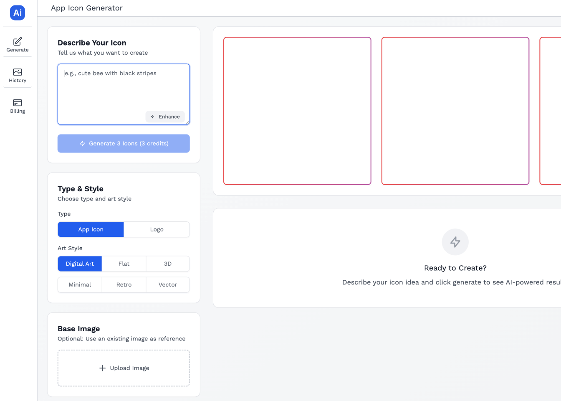Open the Generate page pencil icon

pyautogui.click(x=18, y=41)
